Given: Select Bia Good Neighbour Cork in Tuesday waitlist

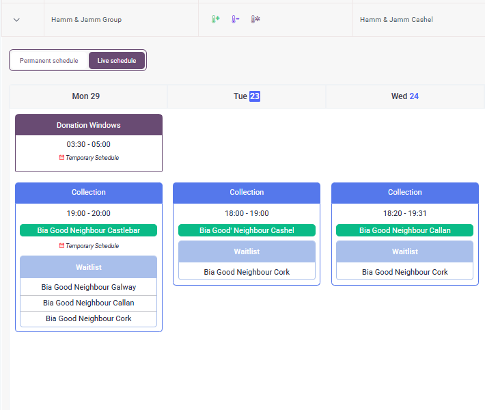Looking at the screenshot, I should [247, 272].
